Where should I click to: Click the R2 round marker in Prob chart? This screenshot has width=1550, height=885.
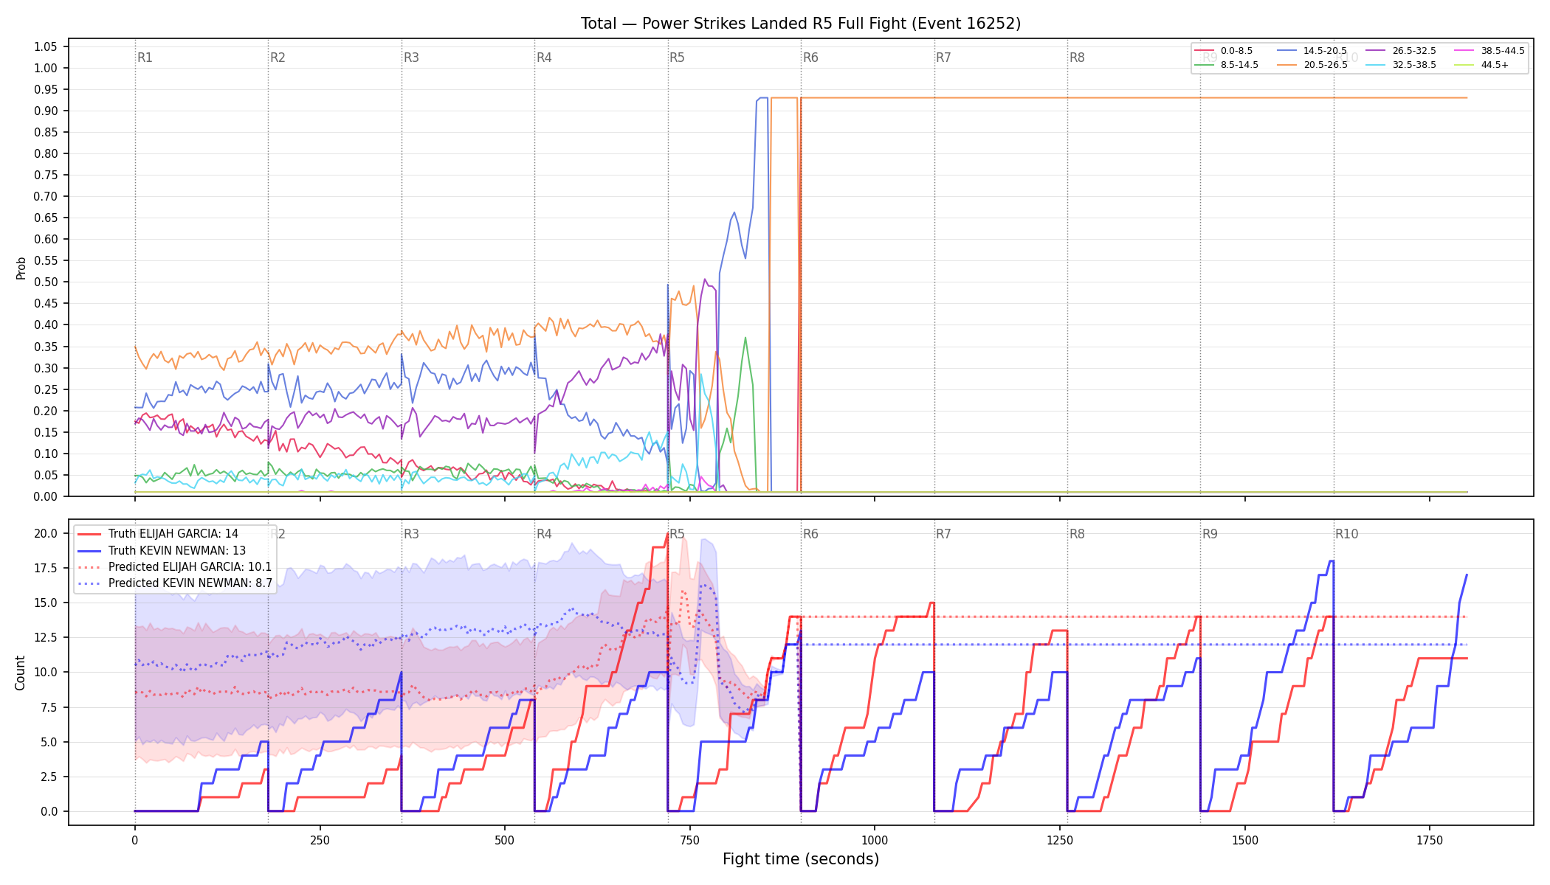tap(278, 58)
